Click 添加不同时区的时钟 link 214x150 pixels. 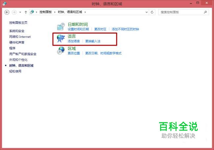(125, 29)
